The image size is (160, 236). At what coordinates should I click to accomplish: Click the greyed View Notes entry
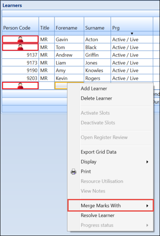93,191
